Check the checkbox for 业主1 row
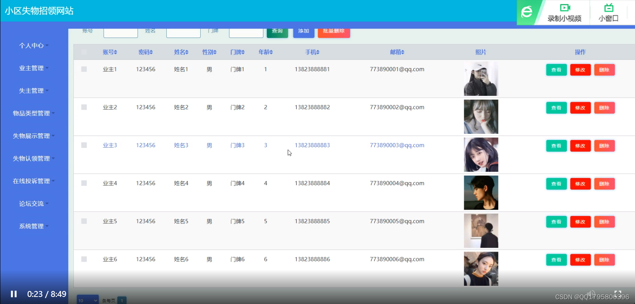 click(x=84, y=69)
